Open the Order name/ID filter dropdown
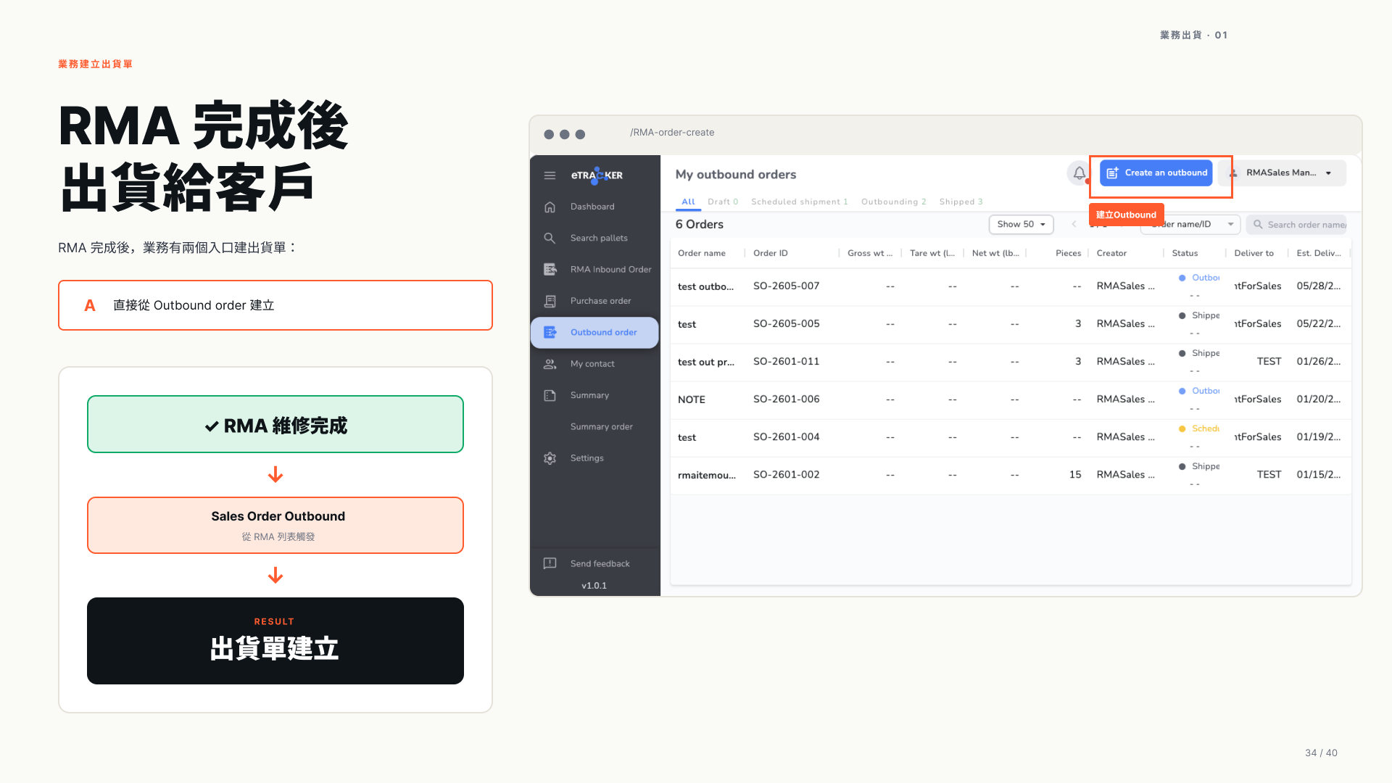 pos(1190,225)
